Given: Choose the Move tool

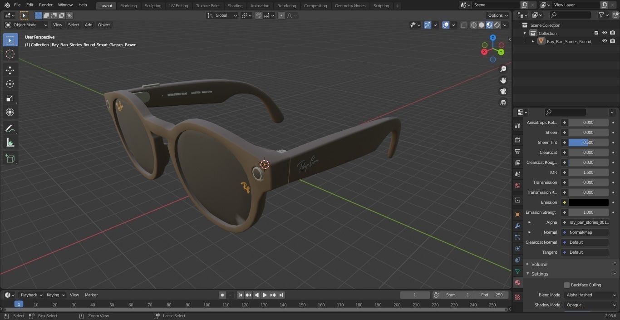Looking at the screenshot, I should pyautogui.click(x=10, y=70).
